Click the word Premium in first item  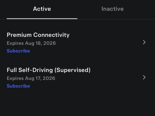pos(19,35)
